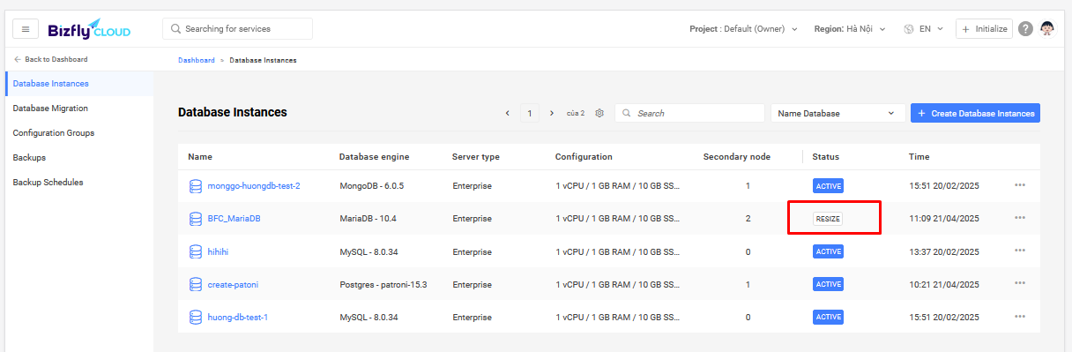Click the Initialize button

click(984, 29)
